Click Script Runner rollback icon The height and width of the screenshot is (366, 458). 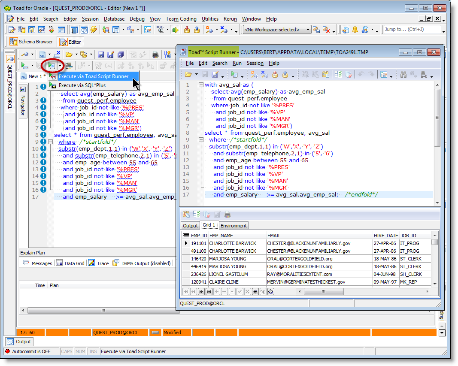285,74
